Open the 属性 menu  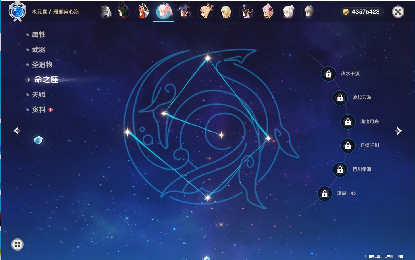(39, 35)
